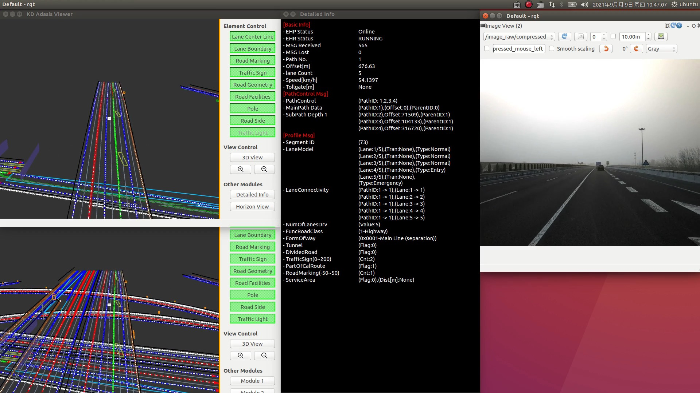700x393 pixels.
Task: Click the Lane Center Line element in upper panel
Action: [x=252, y=36]
